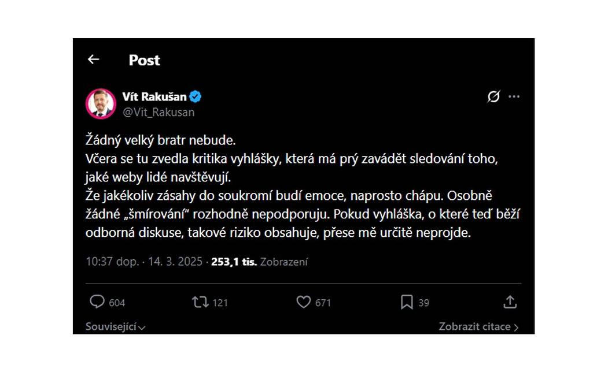Click the like count 671

pos(322,302)
